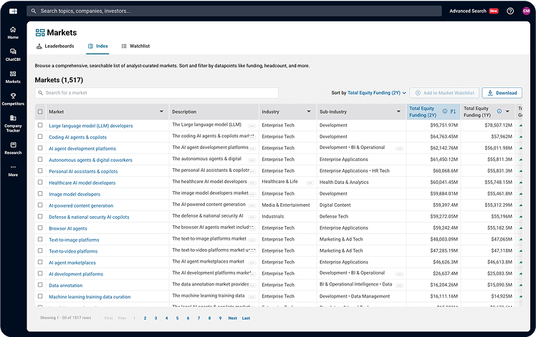Switch to the Leaderboards tab
Screen dimensions: 536x337
[x=54, y=46]
